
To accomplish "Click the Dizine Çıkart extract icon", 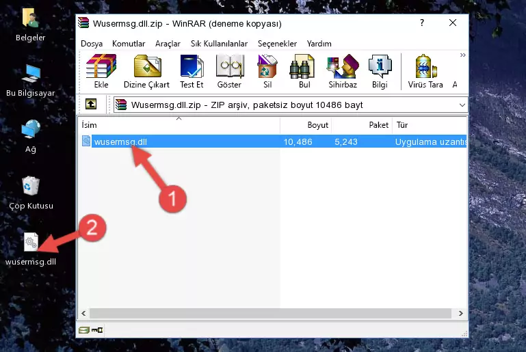I will pos(146,71).
